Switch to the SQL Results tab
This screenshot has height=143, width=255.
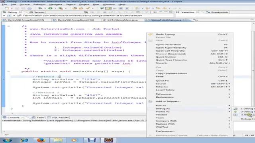pos(58,118)
